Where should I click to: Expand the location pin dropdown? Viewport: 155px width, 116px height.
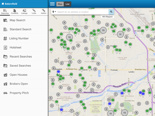(x=54, y=12)
